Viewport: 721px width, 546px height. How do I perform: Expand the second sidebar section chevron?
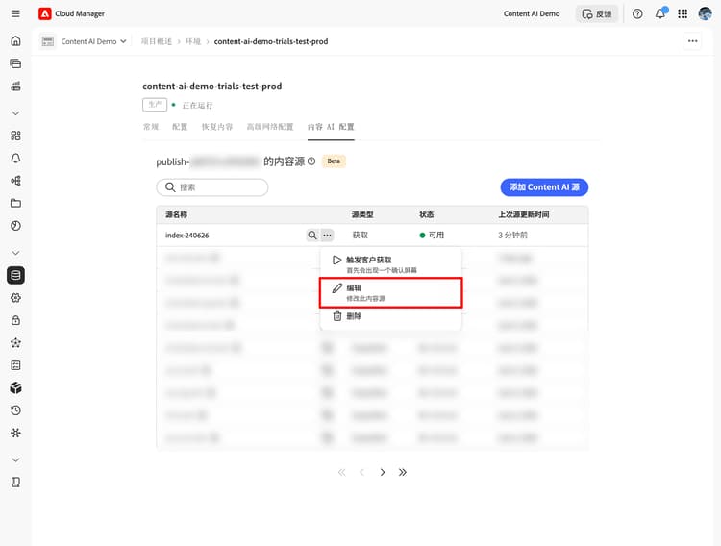[x=15, y=253]
